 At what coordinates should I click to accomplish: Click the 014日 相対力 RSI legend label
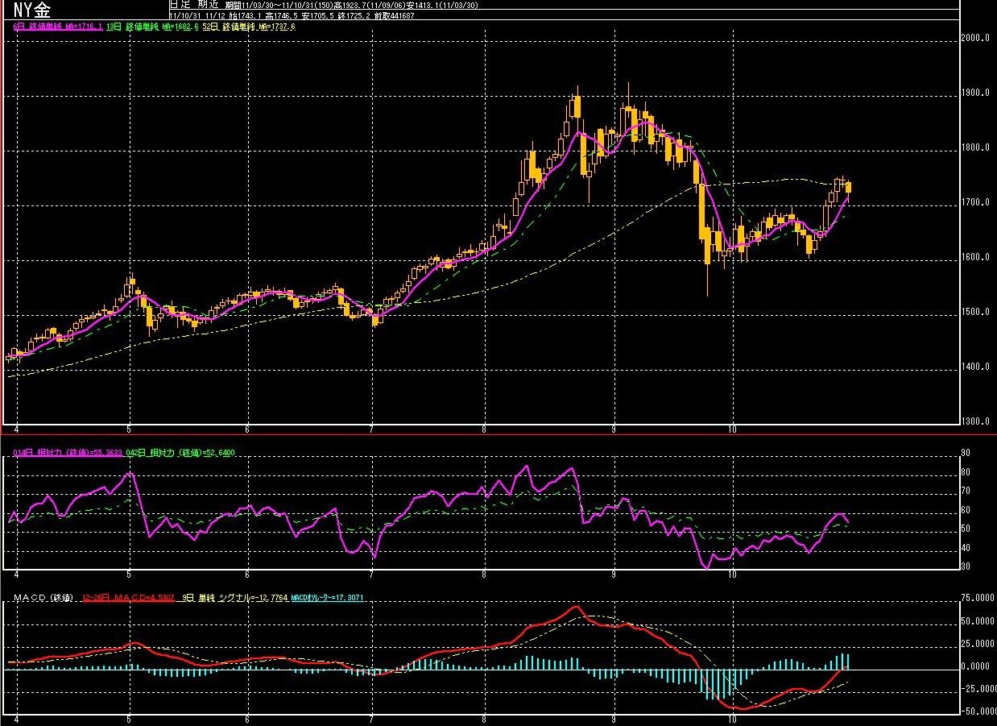tap(68, 454)
